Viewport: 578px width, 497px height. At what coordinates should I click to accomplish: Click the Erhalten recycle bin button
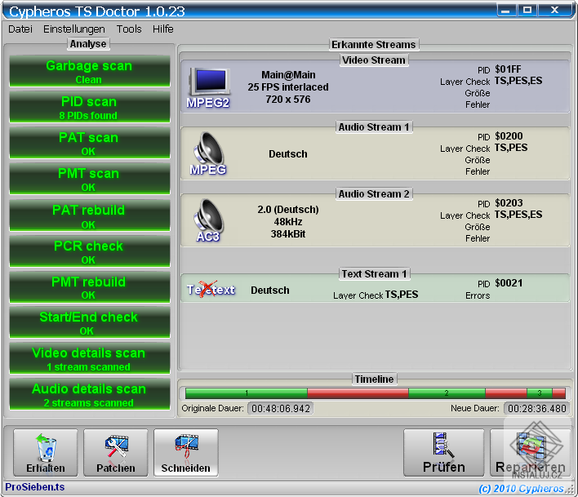point(46,453)
